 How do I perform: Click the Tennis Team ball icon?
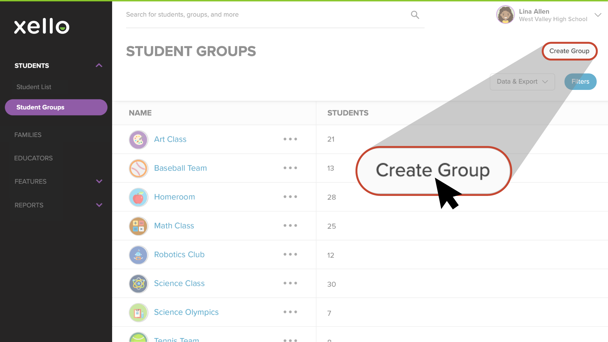click(138, 338)
